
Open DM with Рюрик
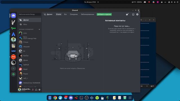click(30, 74)
